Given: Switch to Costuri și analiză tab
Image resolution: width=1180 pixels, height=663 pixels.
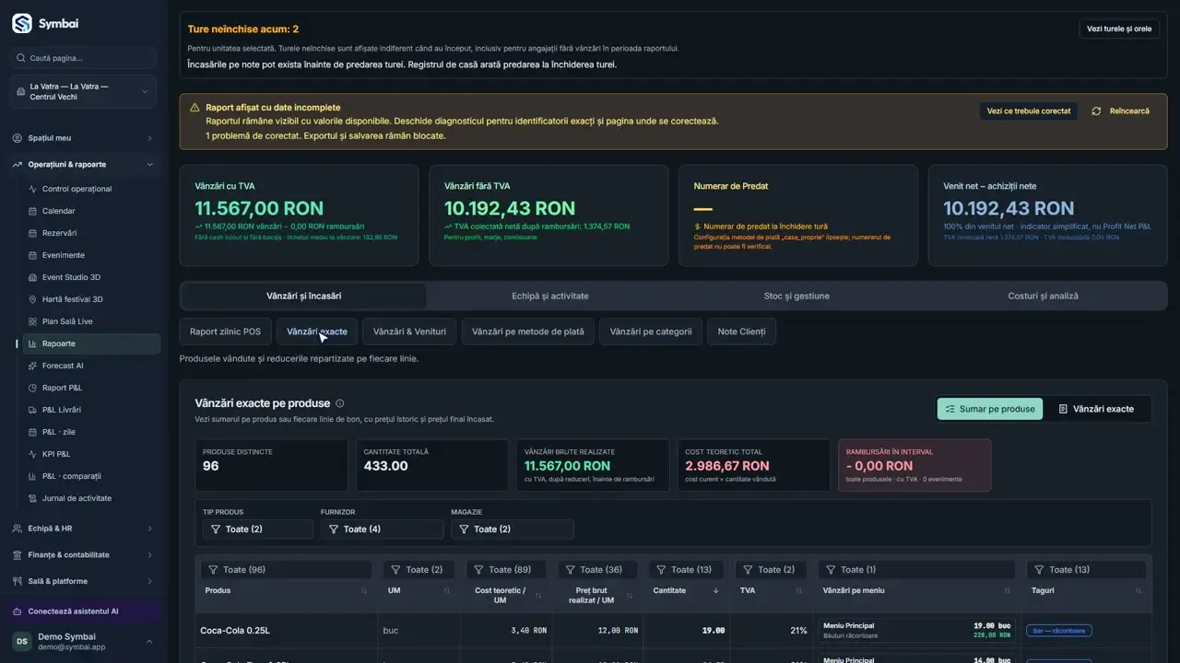Looking at the screenshot, I should (1043, 296).
